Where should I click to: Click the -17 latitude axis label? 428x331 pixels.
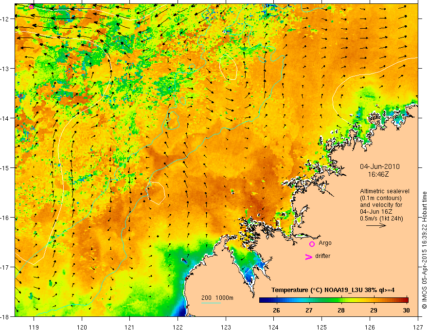(5, 267)
